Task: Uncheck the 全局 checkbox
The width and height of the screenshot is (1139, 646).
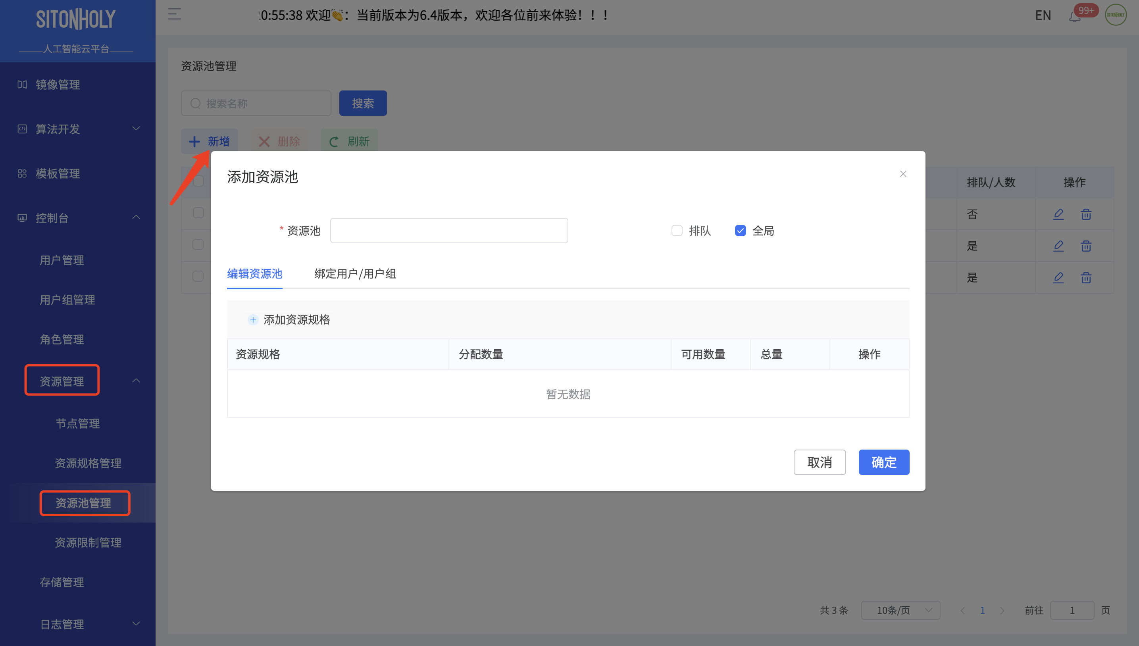Action: click(x=740, y=231)
